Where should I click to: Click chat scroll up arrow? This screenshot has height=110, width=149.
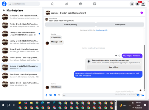(144, 29)
